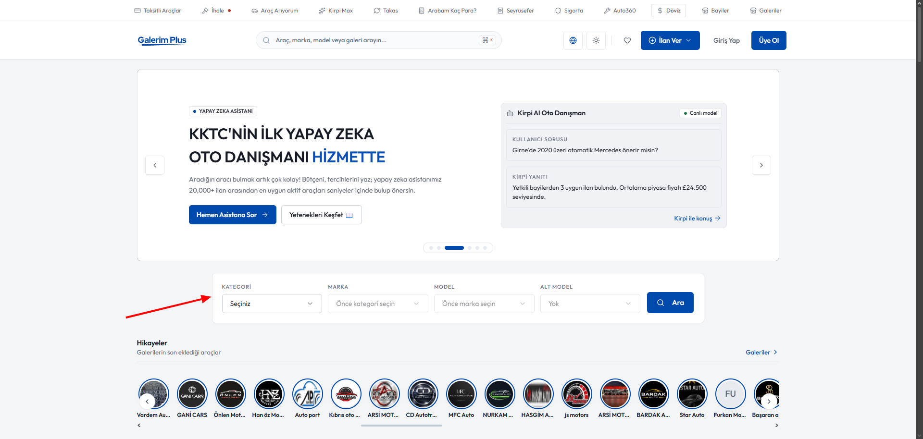This screenshot has height=439, width=923.
Task: Open the Star Auto story logo
Action: (x=692, y=394)
